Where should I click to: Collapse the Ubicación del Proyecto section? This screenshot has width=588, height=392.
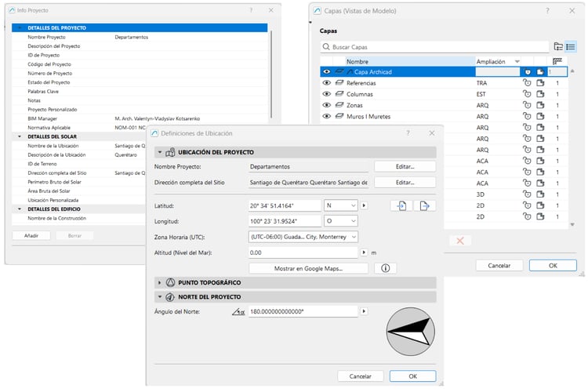[x=160, y=152]
